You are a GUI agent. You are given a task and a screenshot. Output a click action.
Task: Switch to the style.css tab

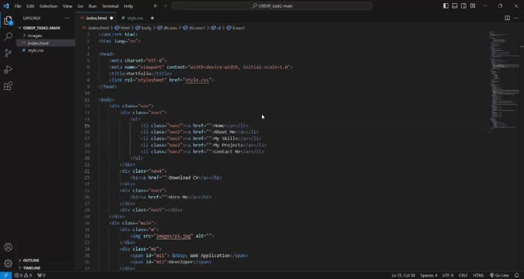point(135,18)
